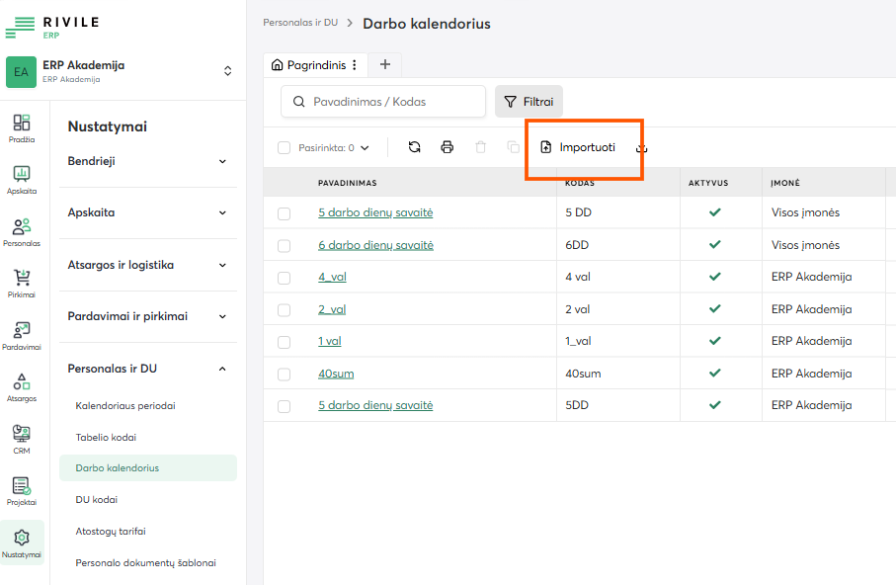Select the checkbox for the 4_val row
Image resolution: width=896 pixels, height=585 pixels.
[284, 278]
